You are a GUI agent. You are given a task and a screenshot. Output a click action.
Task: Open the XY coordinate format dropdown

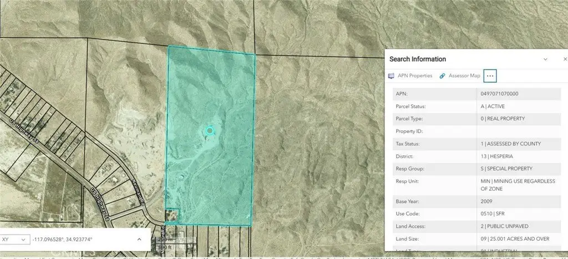coord(15,239)
